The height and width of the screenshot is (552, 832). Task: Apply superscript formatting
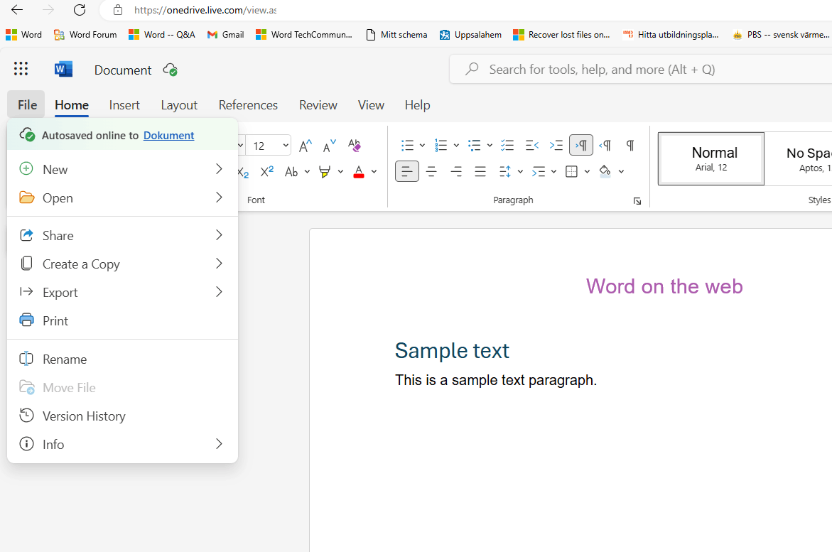(267, 171)
